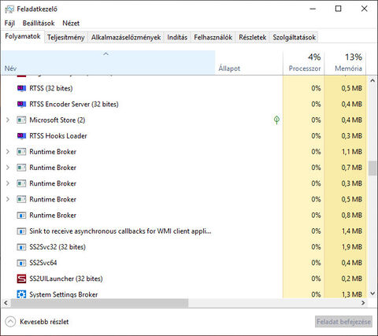Click icon of Runtime Broker using 0,8 MB
Viewport: 378px width, 336px height.
click(x=21, y=216)
